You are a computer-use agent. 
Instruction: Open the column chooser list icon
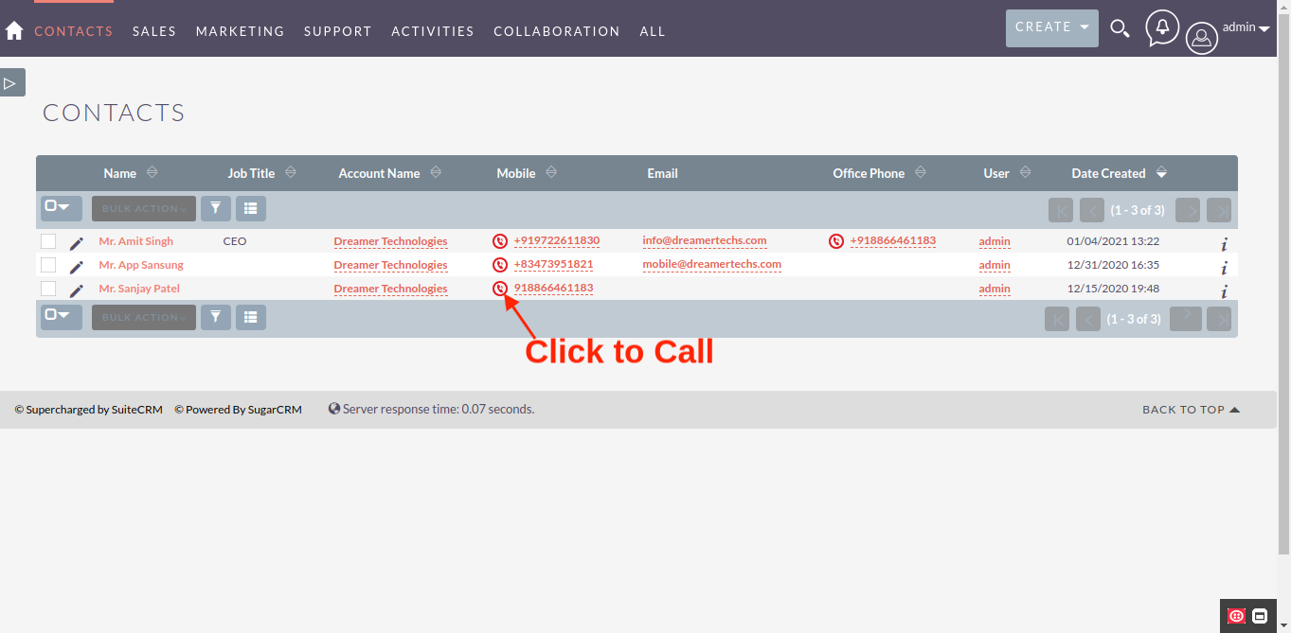(x=250, y=208)
